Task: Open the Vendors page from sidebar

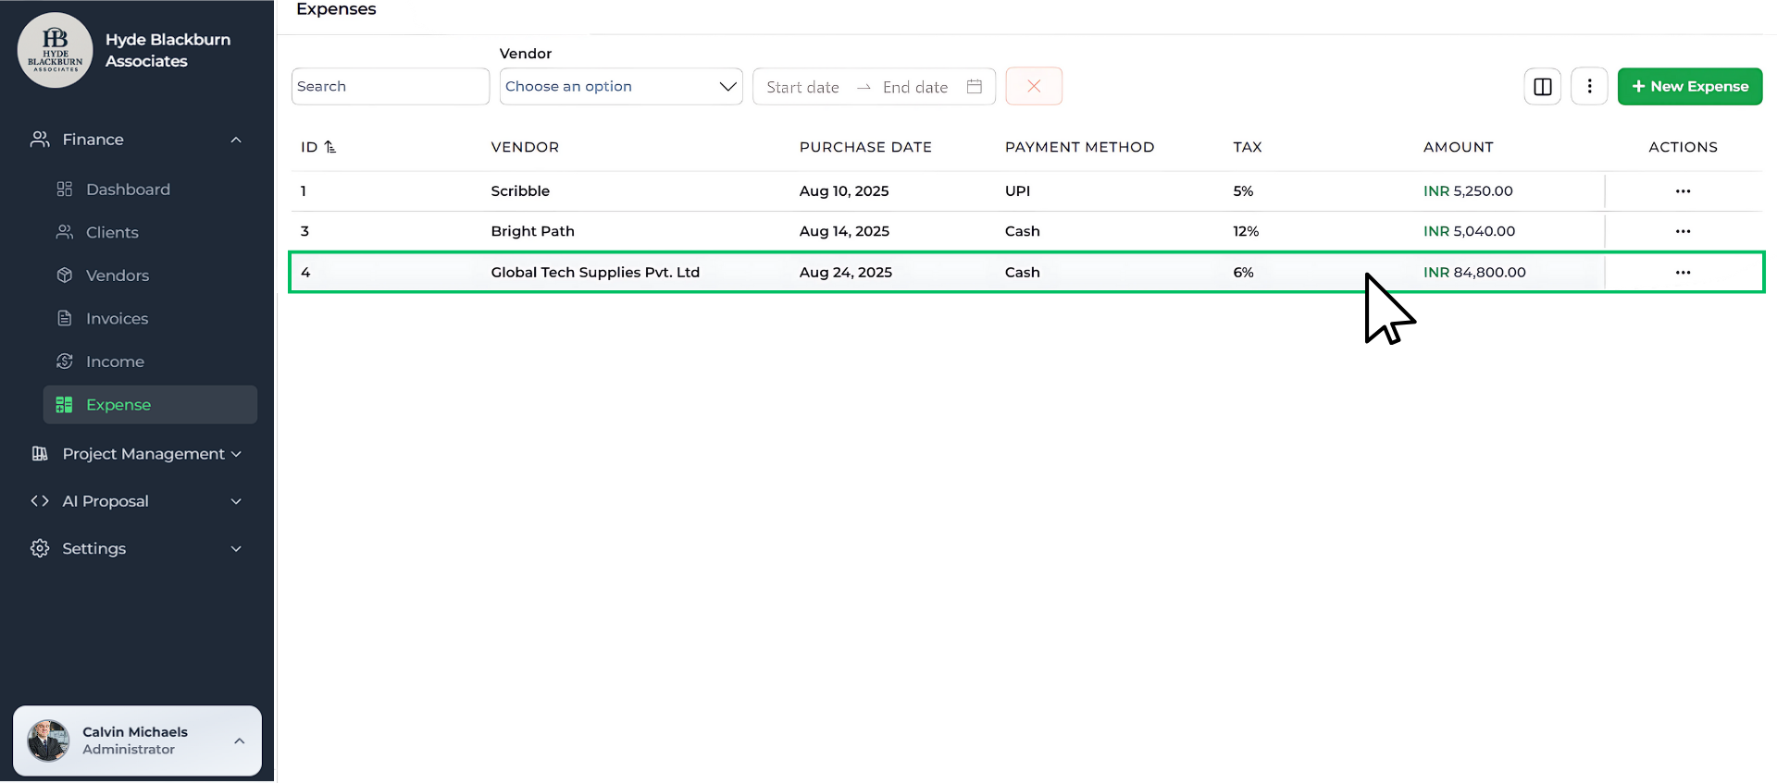Action: point(117,275)
